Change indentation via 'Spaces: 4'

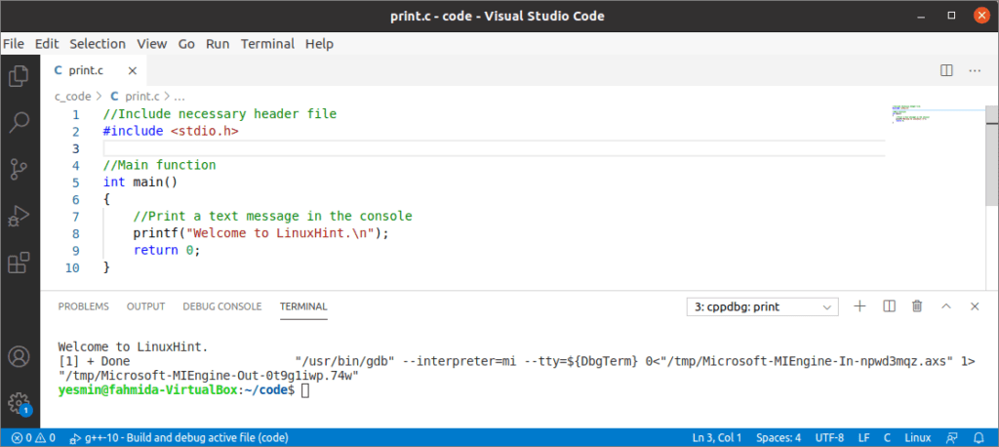tap(779, 438)
